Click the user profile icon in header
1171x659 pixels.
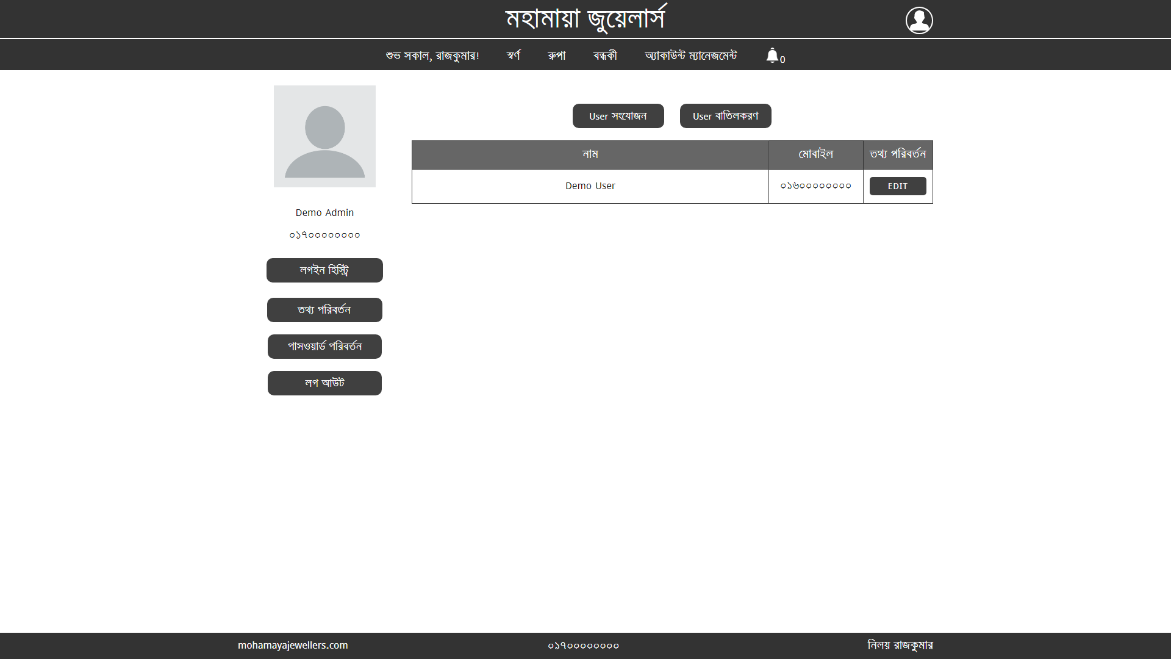point(919,20)
